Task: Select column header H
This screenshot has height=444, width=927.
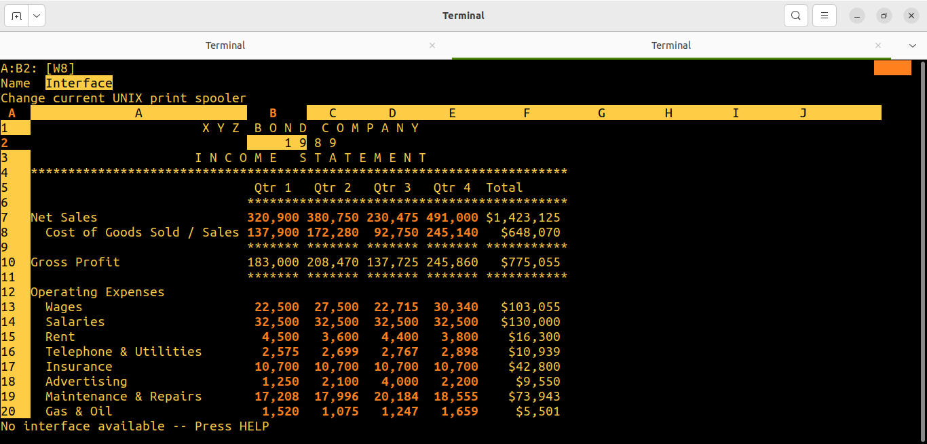Action: coord(668,113)
